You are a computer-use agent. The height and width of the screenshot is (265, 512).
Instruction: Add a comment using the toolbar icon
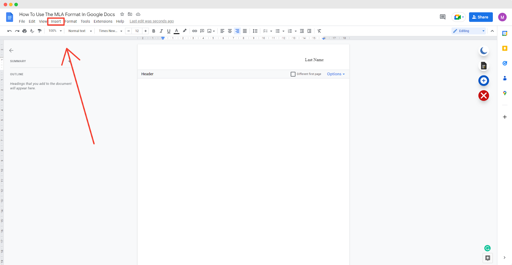click(202, 31)
